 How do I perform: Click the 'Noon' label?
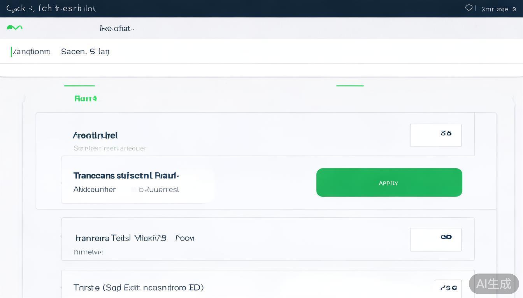(x=185, y=238)
